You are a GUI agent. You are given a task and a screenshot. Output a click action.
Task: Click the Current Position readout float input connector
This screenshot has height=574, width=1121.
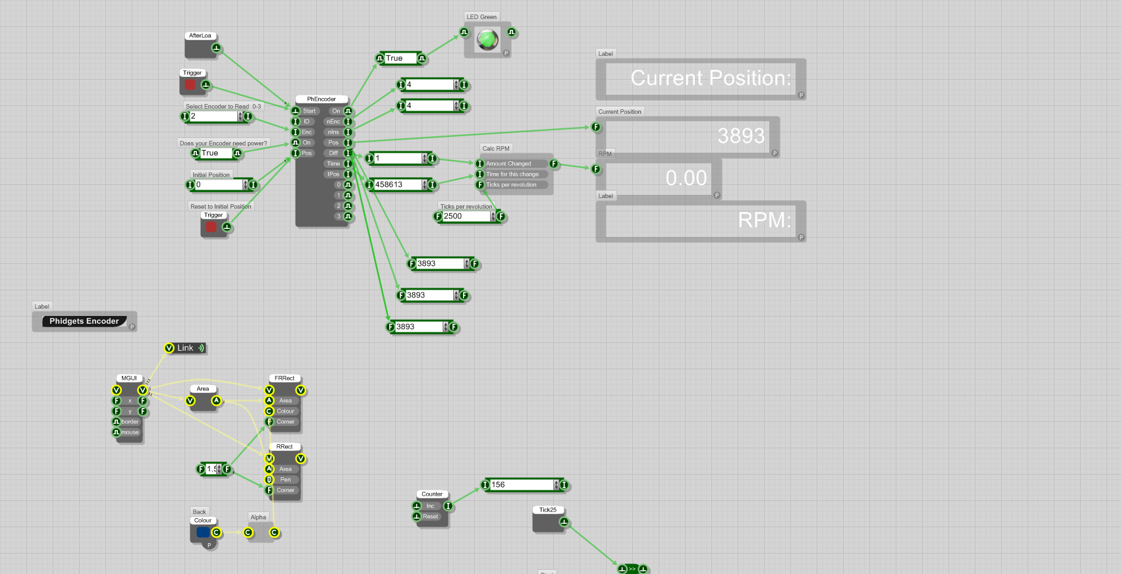(x=596, y=127)
